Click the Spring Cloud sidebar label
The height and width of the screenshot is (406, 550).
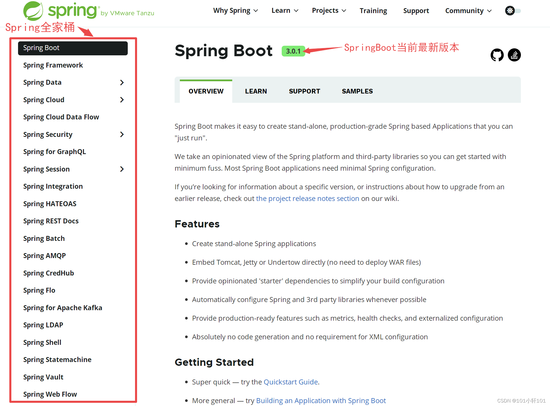[x=44, y=100]
